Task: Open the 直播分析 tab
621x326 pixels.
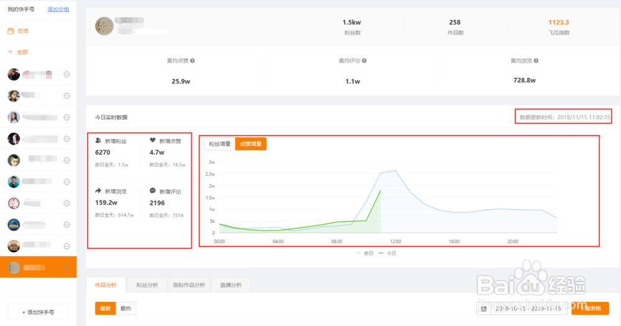Action: tap(231, 285)
